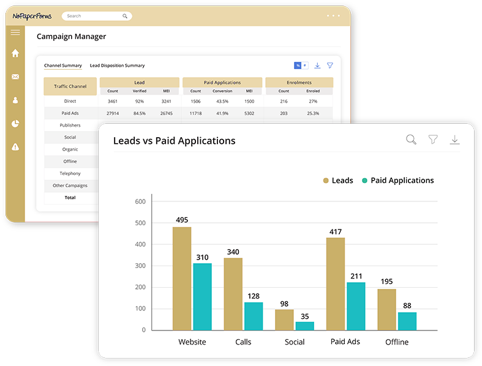Select the Channel Summary tab
This screenshot has height=366, width=482.
tap(62, 65)
